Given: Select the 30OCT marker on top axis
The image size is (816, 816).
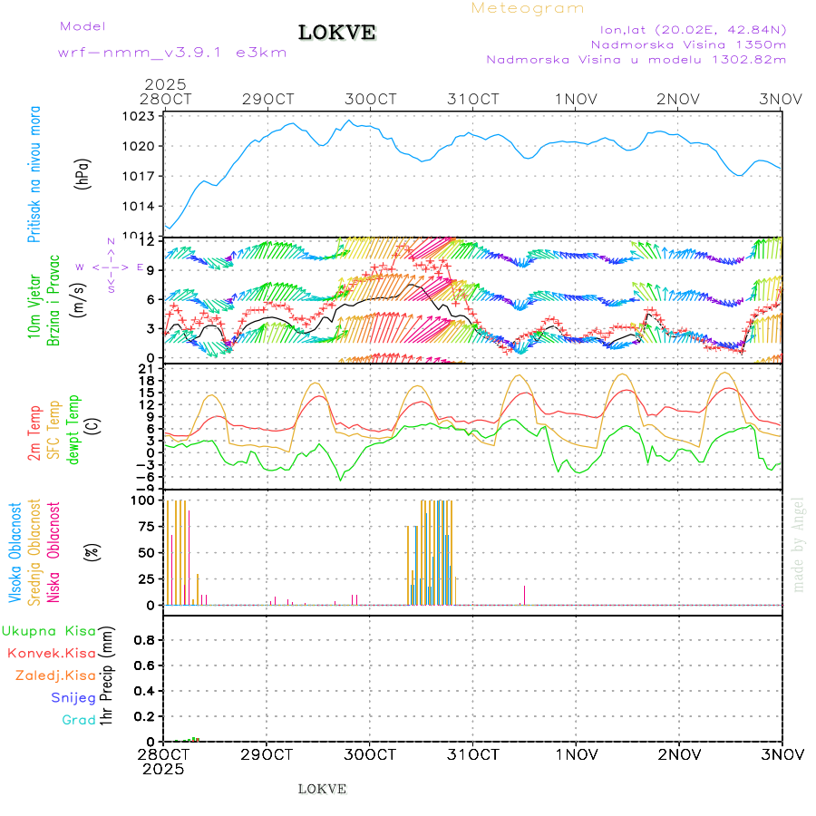Looking at the screenshot, I should (370, 99).
